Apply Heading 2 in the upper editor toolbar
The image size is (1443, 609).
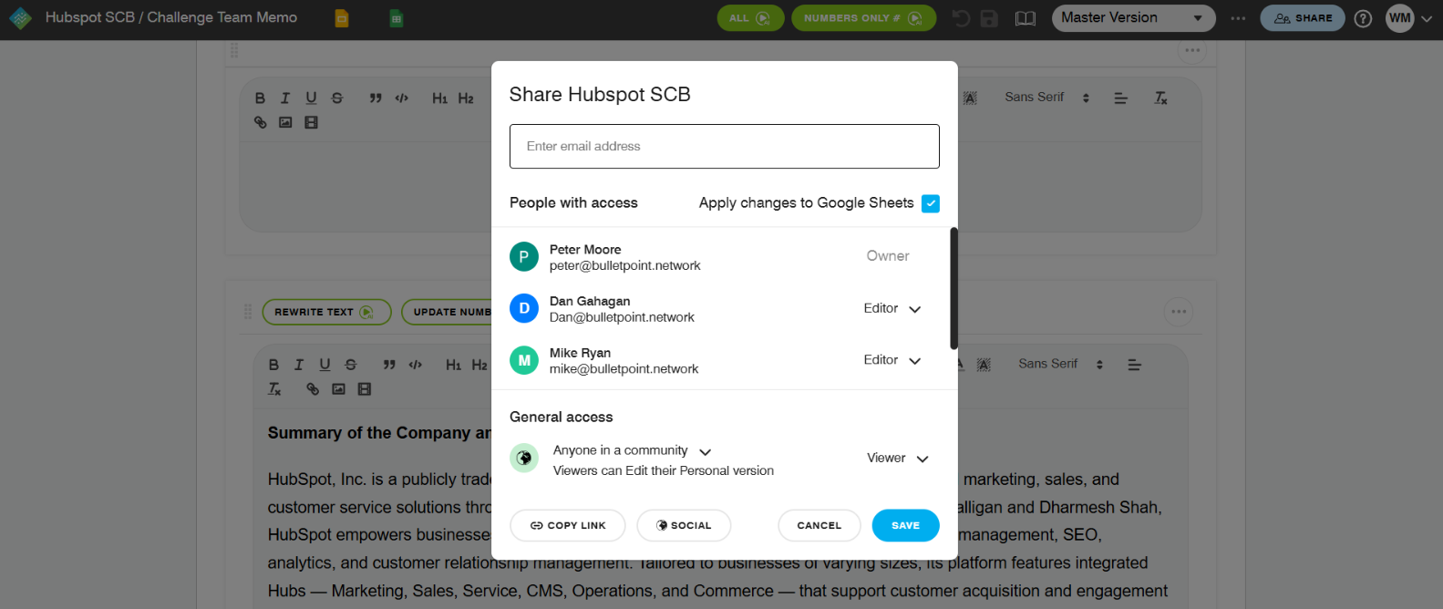[x=466, y=98]
